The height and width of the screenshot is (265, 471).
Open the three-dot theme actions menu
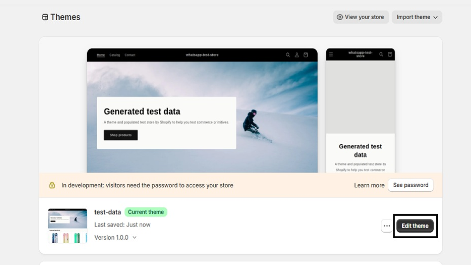point(387,226)
